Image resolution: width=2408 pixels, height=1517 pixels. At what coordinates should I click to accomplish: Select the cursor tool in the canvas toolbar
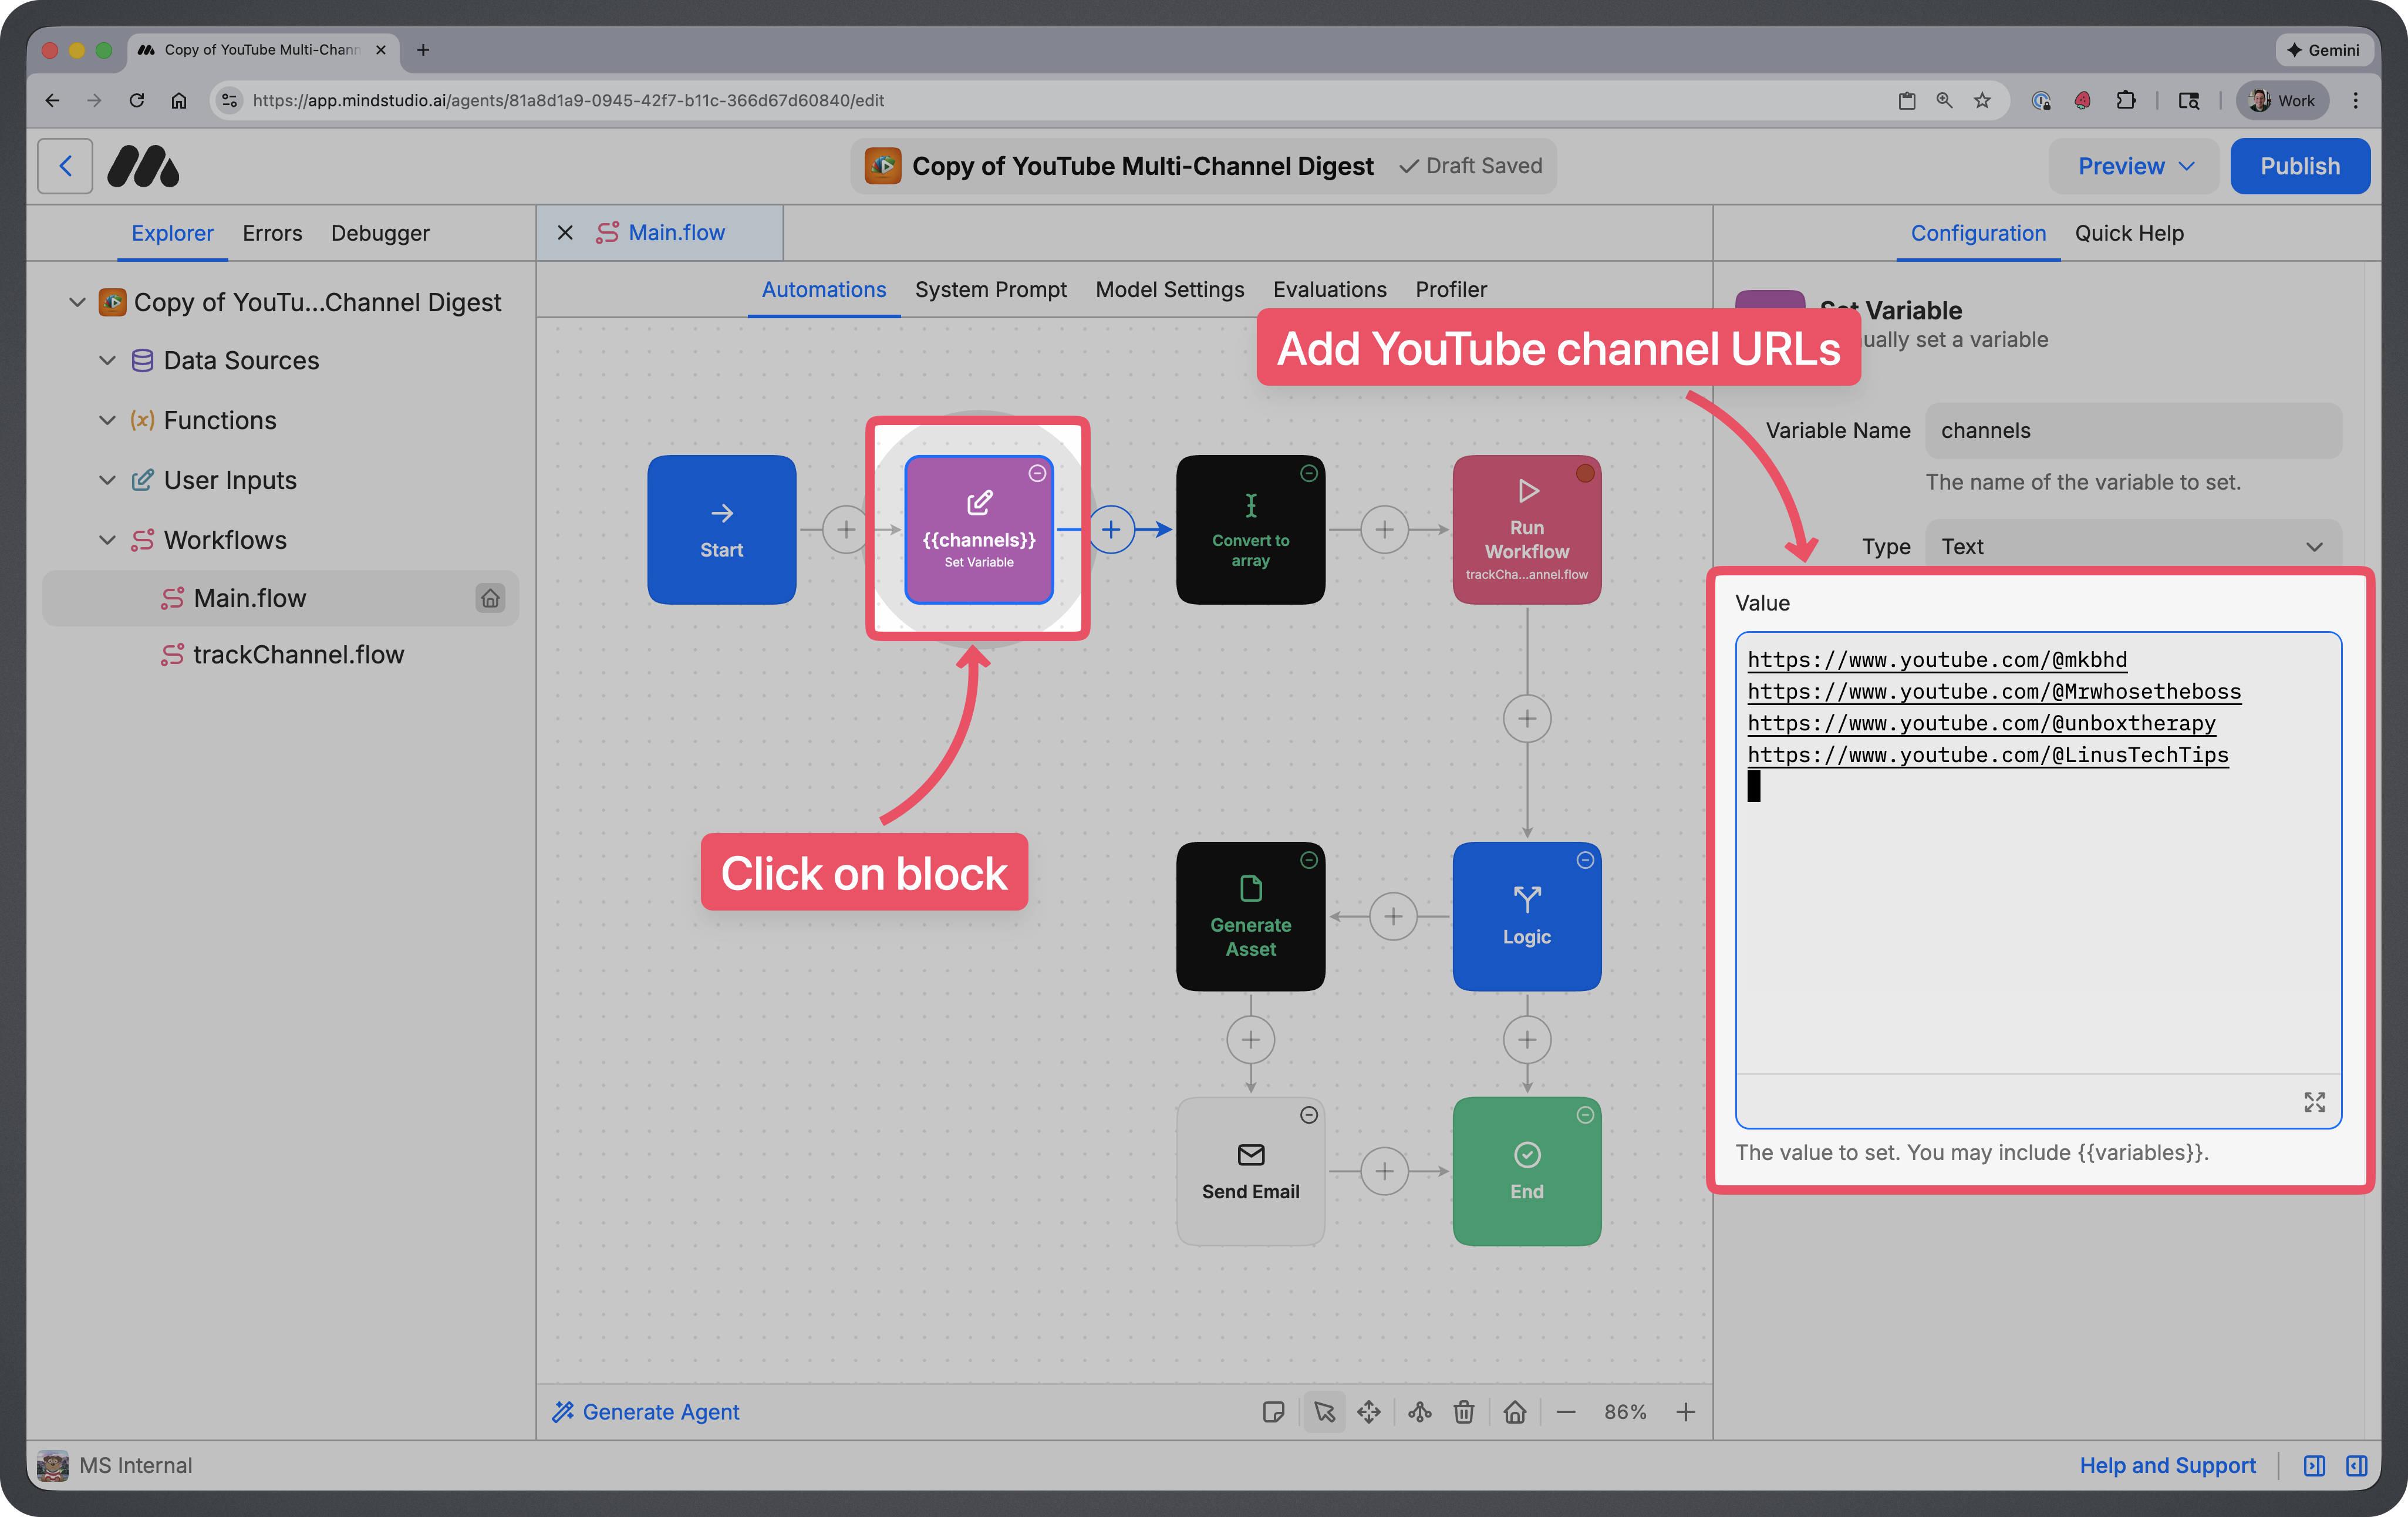pyautogui.click(x=1325, y=1412)
